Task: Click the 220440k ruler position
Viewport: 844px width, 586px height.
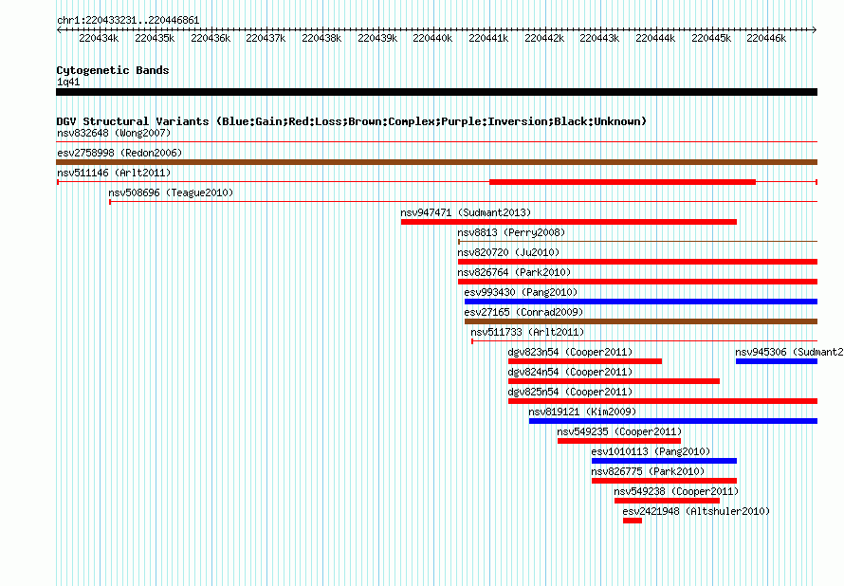Action: click(432, 38)
